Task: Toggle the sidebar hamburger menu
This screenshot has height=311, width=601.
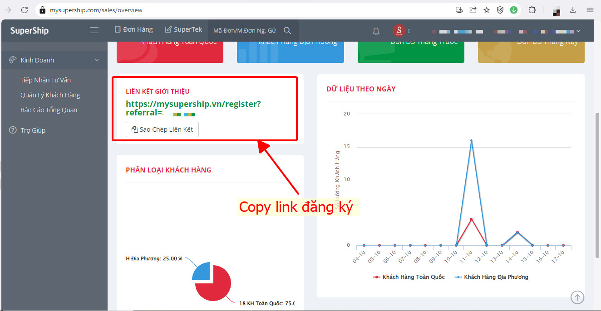Action: point(94,30)
